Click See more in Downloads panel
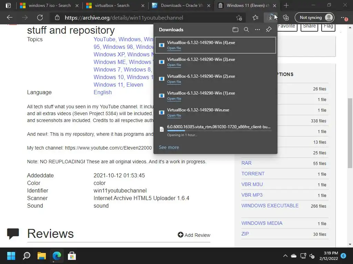Viewport: 353px width, 264px height. [x=169, y=147]
